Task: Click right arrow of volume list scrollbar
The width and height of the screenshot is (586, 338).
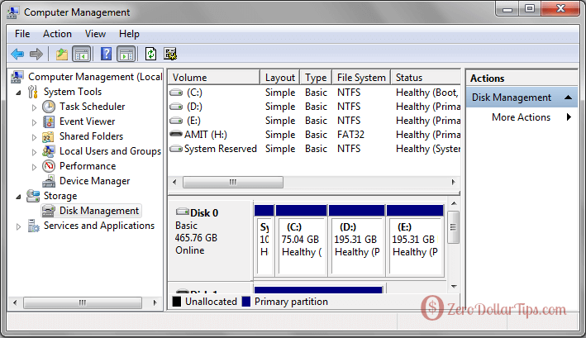Action: (453, 183)
